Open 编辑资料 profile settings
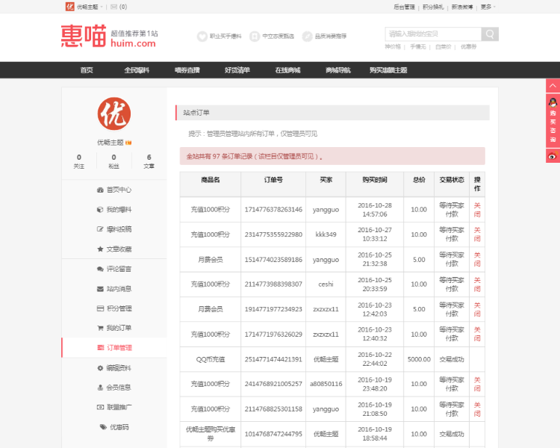Image resolution: width=560 pixels, height=448 pixels. pos(114,368)
